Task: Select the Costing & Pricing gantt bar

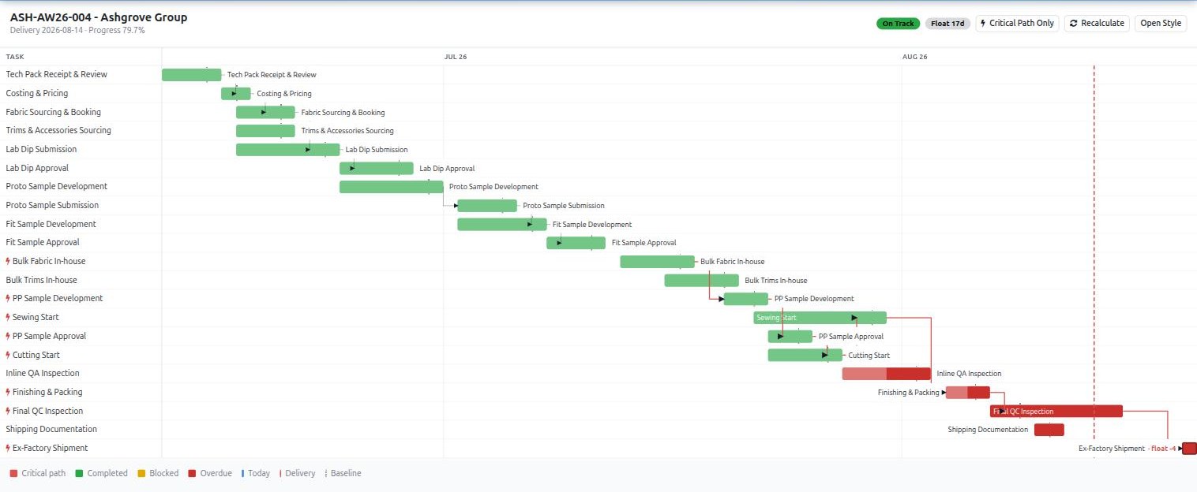Action: tap(236, 94)
